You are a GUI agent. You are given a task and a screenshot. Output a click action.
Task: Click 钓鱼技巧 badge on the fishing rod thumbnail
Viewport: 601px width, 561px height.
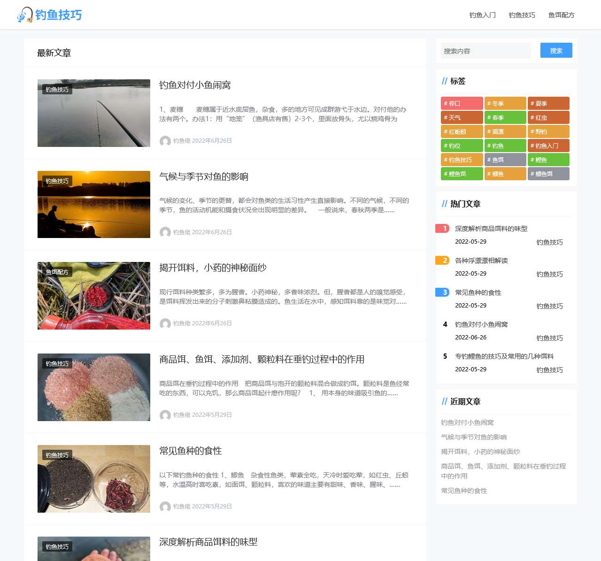coord(57,90)
